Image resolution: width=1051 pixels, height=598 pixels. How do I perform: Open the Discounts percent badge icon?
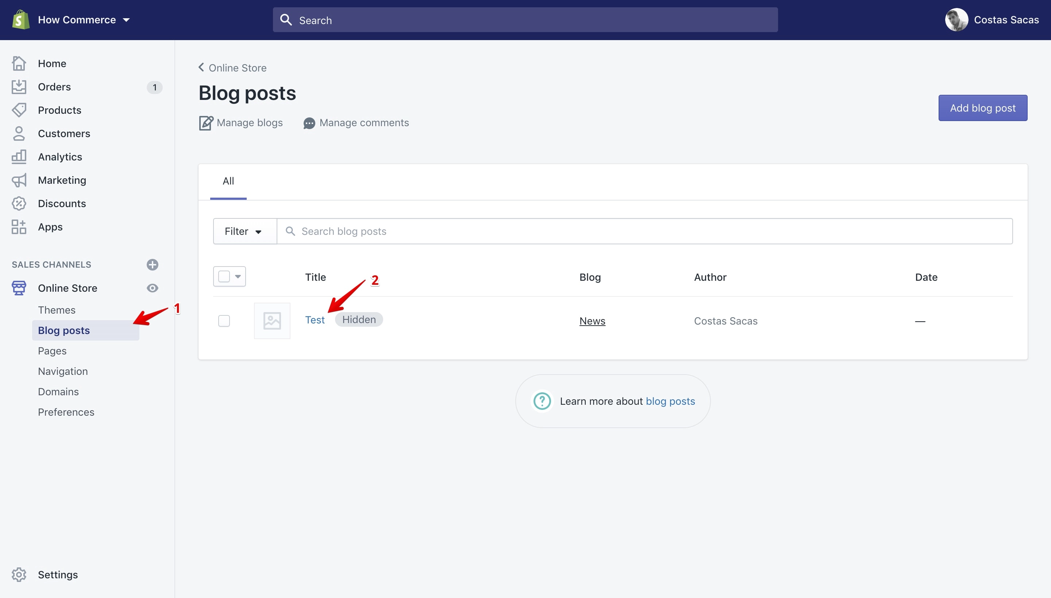click(x=19, y=203)
